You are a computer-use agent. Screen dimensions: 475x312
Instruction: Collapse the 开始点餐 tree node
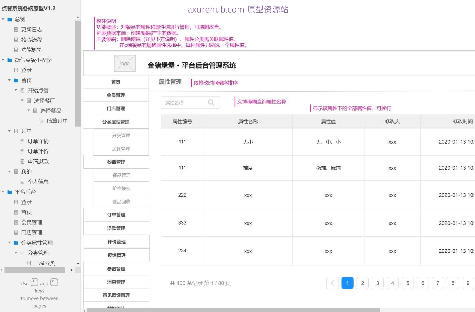[x=16, y=90]
